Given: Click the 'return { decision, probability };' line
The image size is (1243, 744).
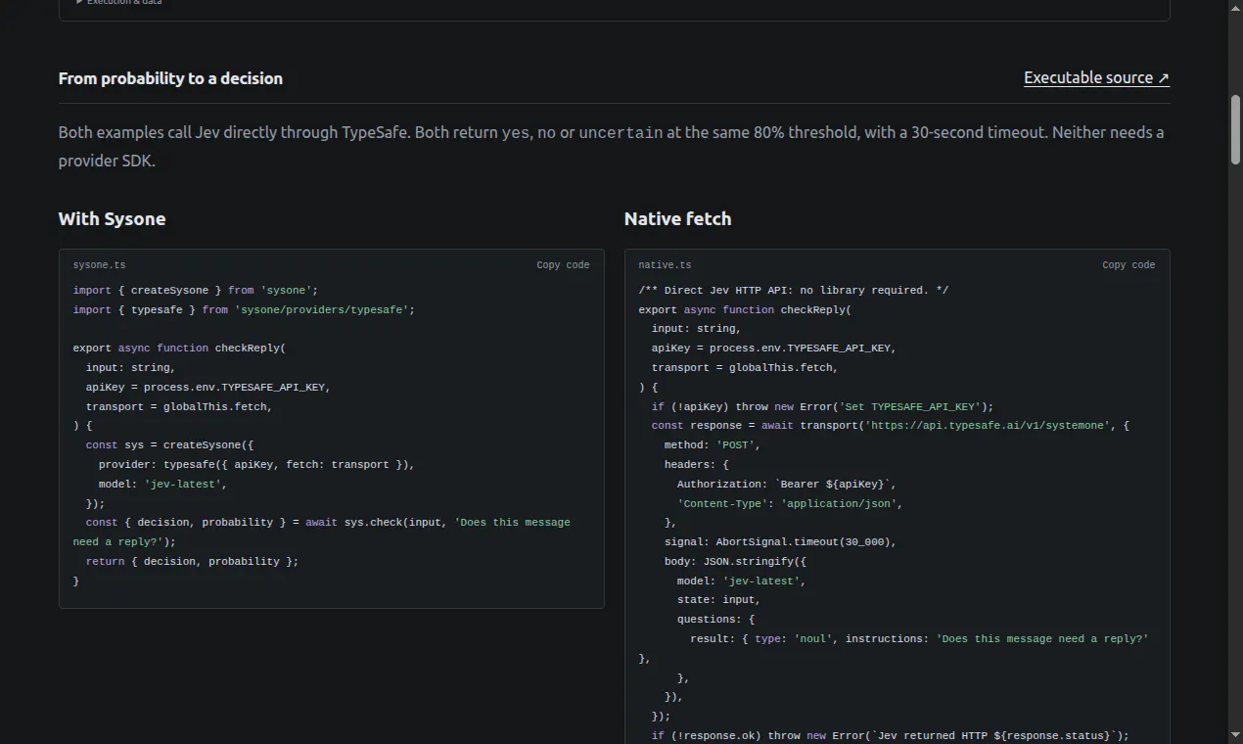Looking at the screenshot, I should [192, 561].
